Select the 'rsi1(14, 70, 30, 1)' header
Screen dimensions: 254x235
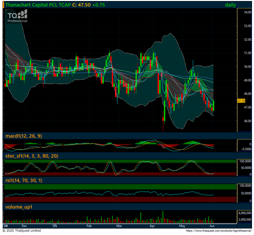coord(24,180)
